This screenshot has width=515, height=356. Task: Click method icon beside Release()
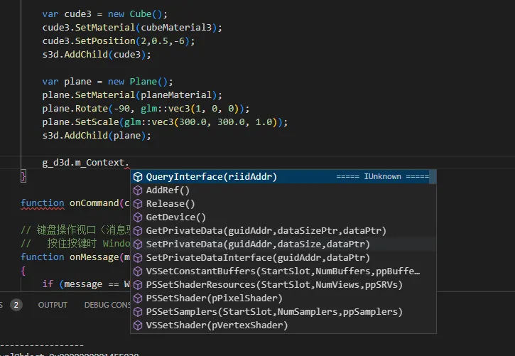tap(138, 204)
